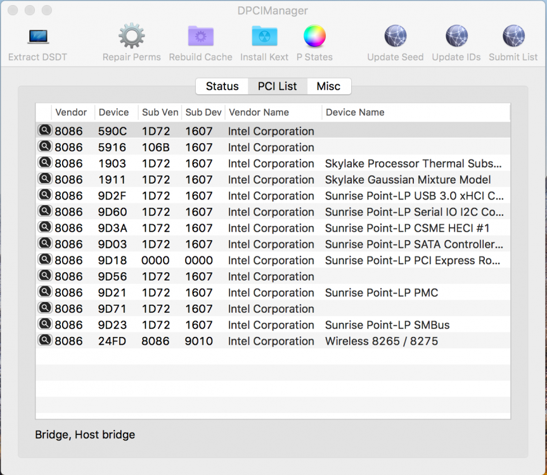This screenshot has height=475, width=547.
Task: Click magnifier icon for device 9D18
Action: tap(45, 259)
